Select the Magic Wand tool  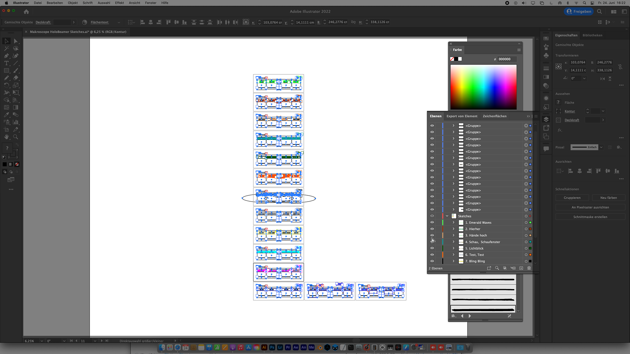click(6, 49)
